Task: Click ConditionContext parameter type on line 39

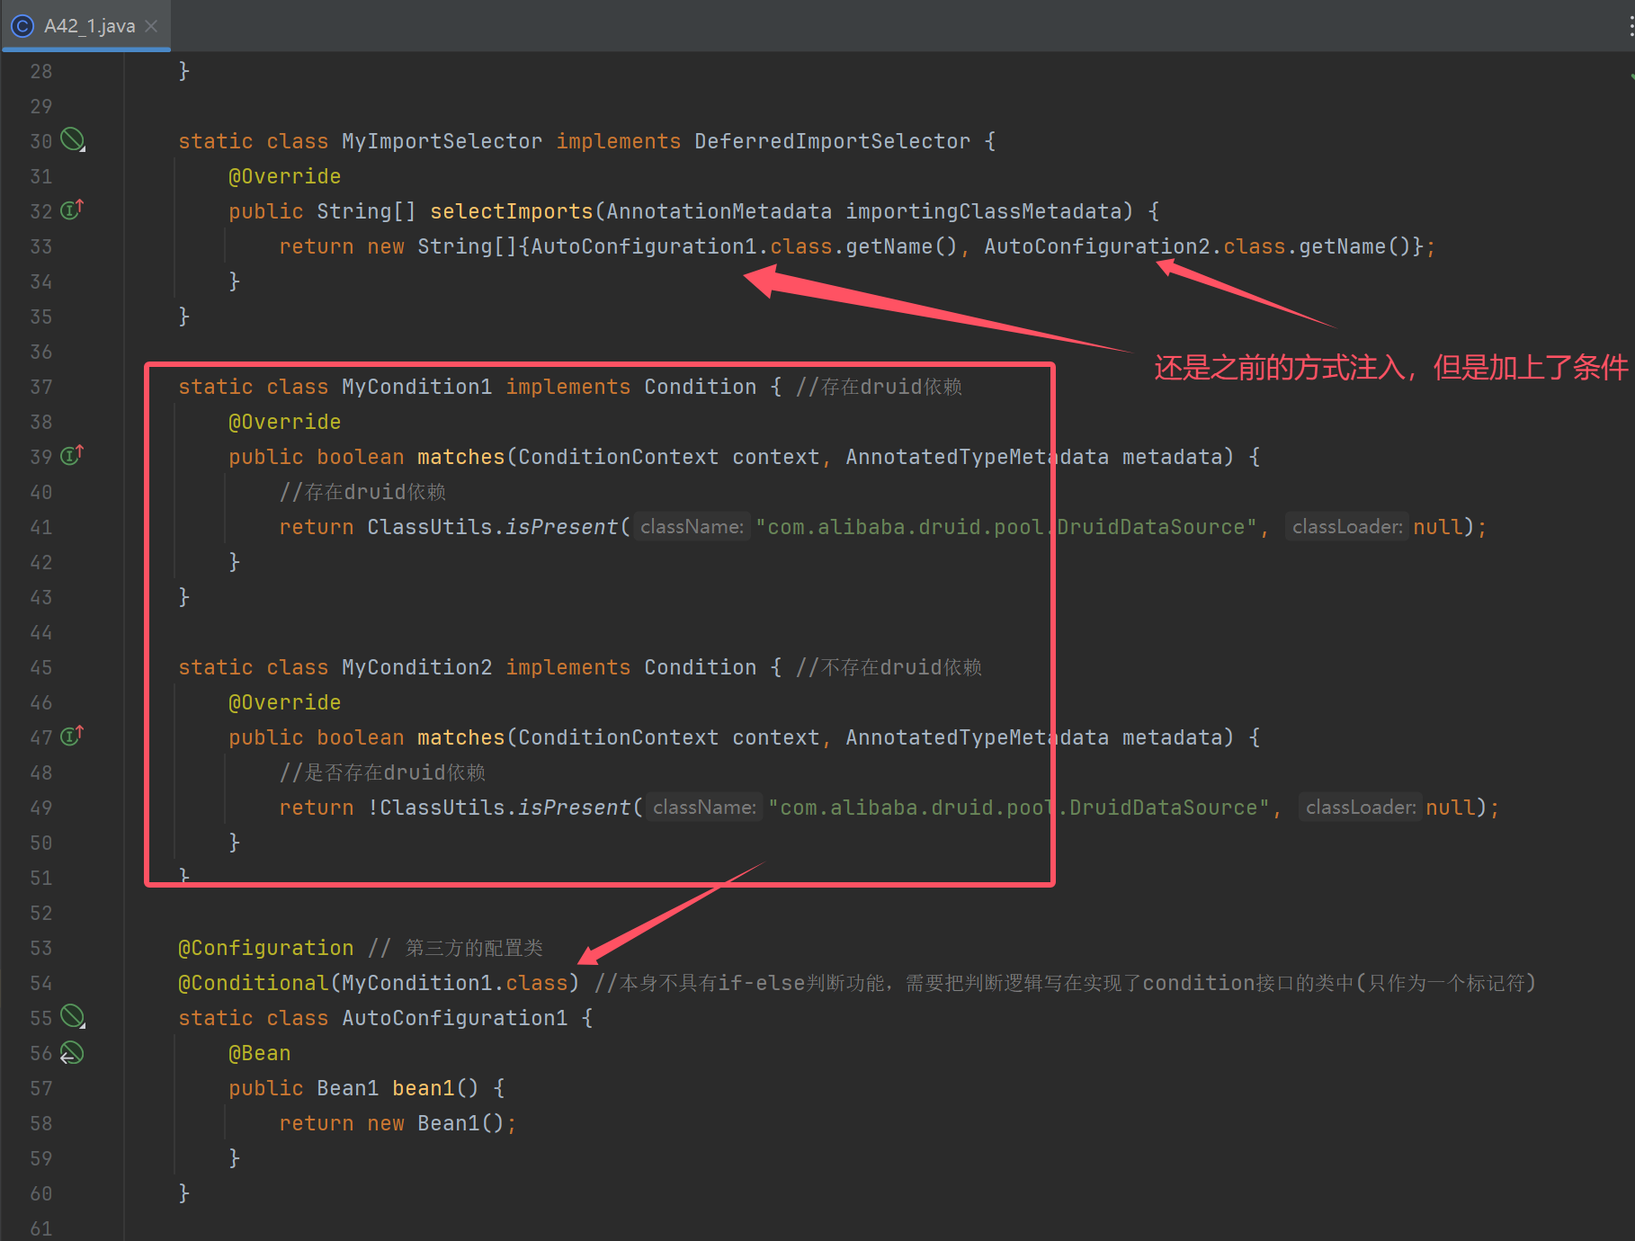Action: click(618, 457)
